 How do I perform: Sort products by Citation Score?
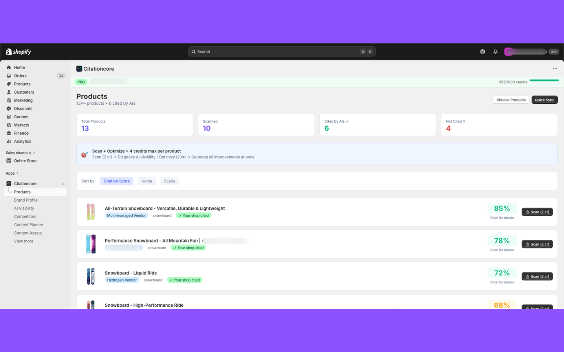click(x=117, y=181)
